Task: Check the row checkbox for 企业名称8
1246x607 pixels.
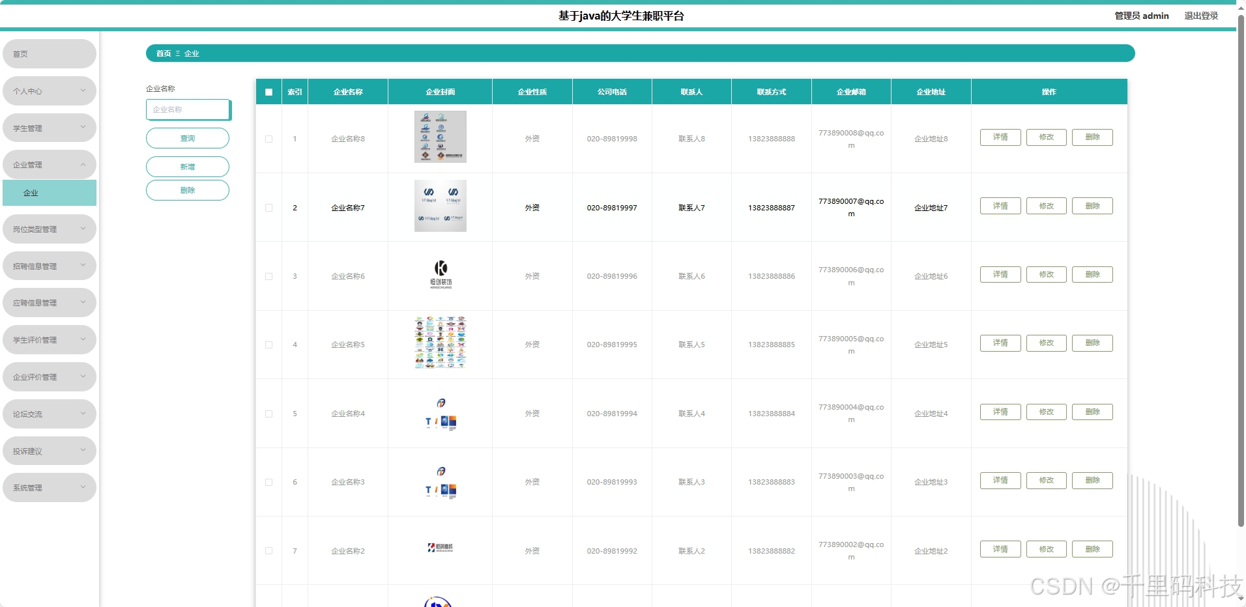Action: point(268,139)
